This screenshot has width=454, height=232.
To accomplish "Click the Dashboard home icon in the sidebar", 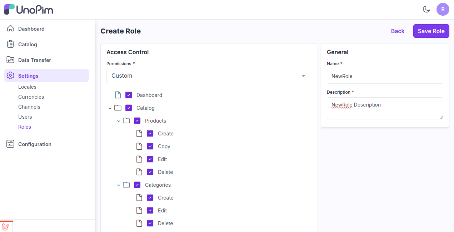I will [x=10, y=29].
